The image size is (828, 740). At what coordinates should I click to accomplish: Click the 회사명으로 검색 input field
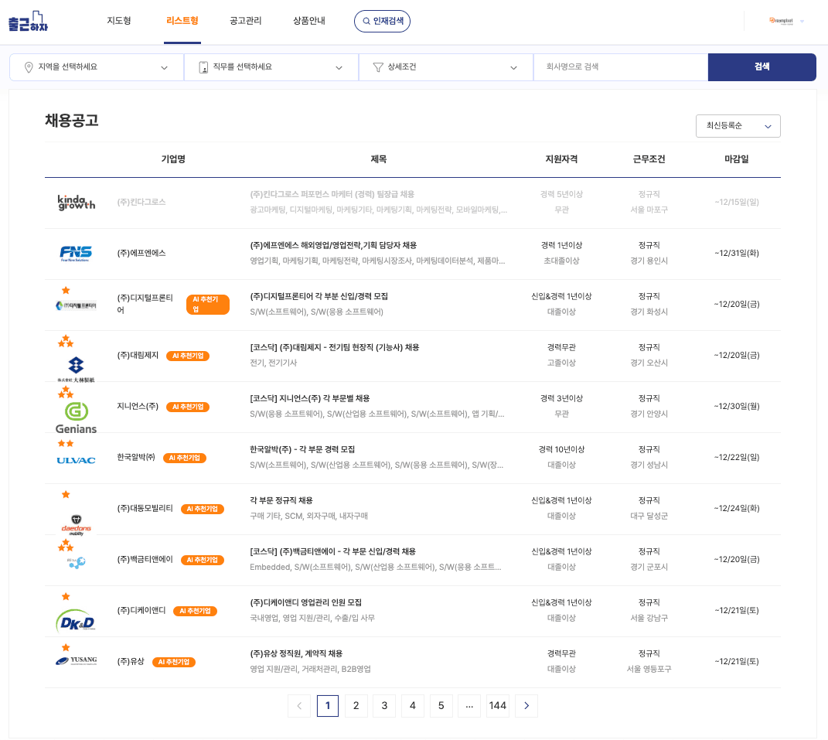tap(621, 67)
